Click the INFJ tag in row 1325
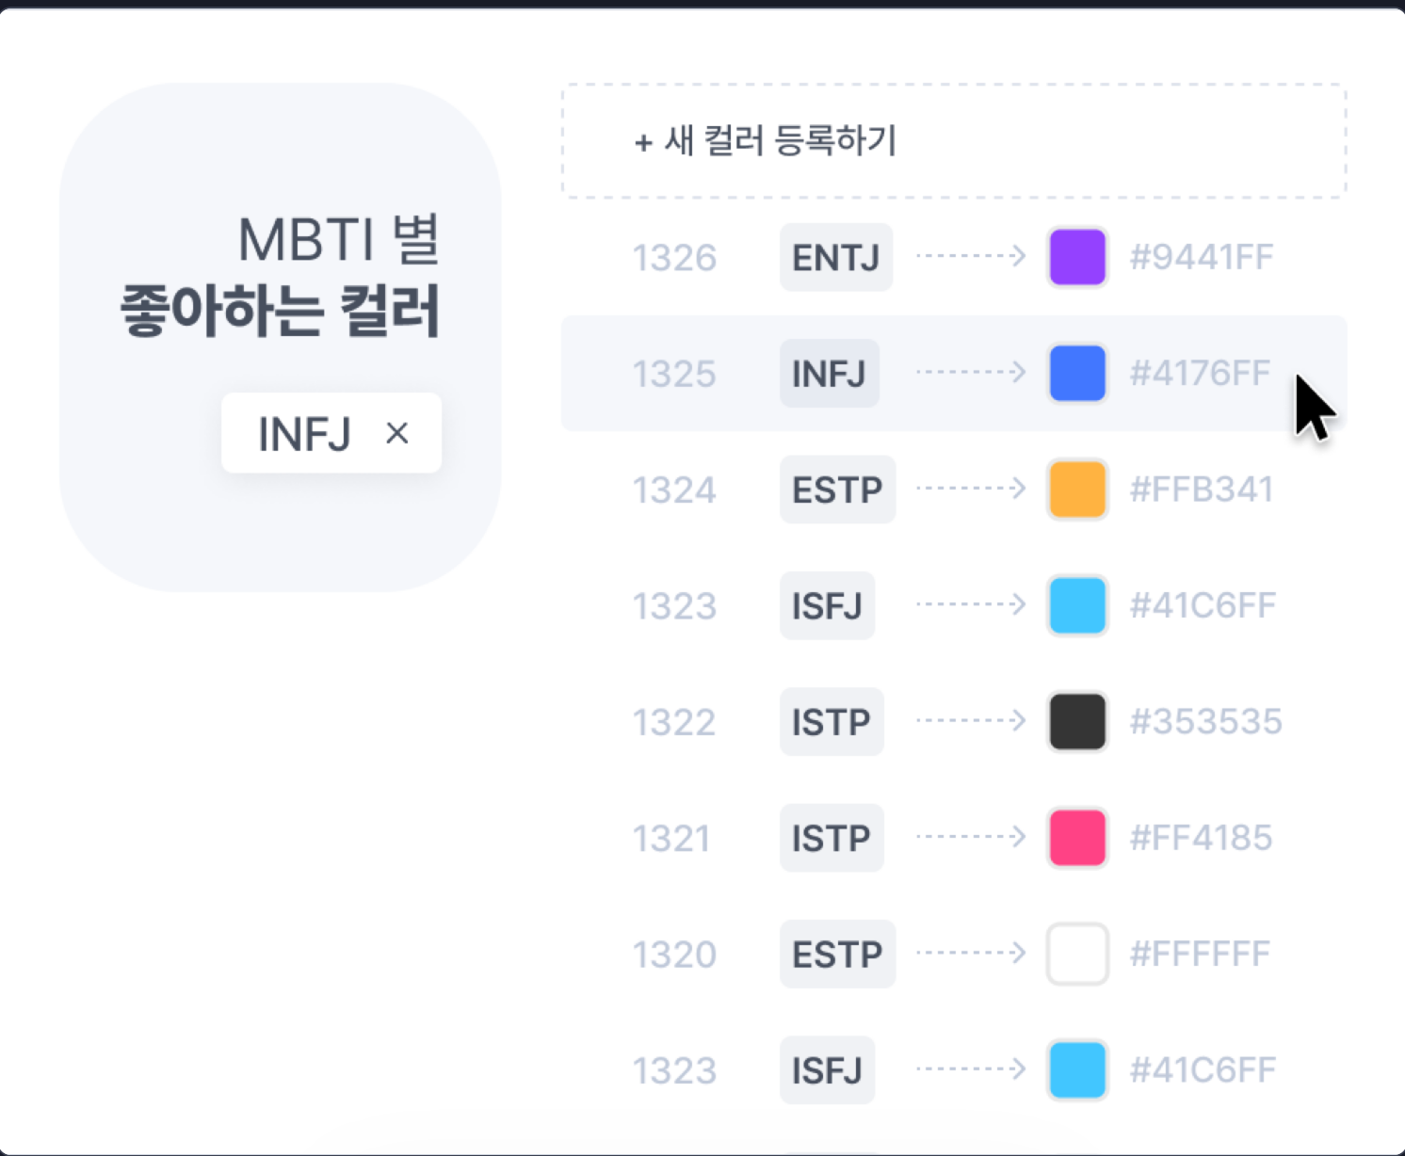 click(x=830, y=374)
